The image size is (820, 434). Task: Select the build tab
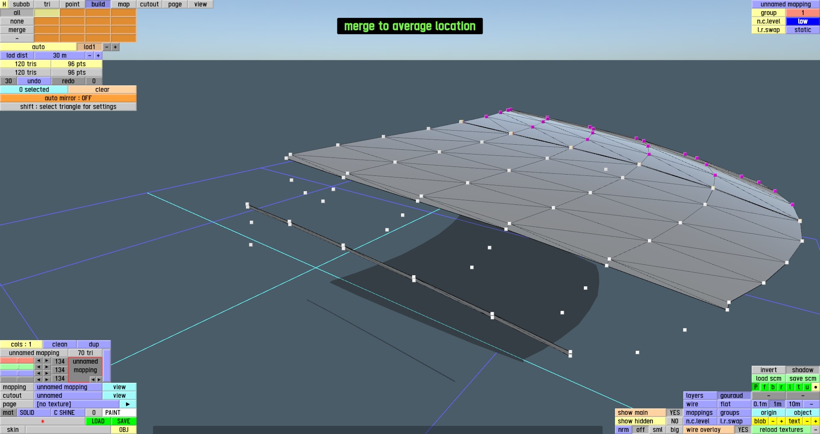point(98,4)
